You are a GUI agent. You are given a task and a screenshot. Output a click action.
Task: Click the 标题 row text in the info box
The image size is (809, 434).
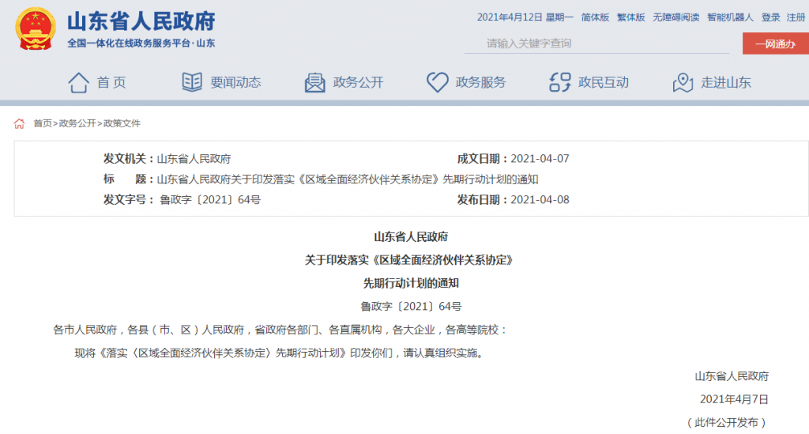(348, 179)
